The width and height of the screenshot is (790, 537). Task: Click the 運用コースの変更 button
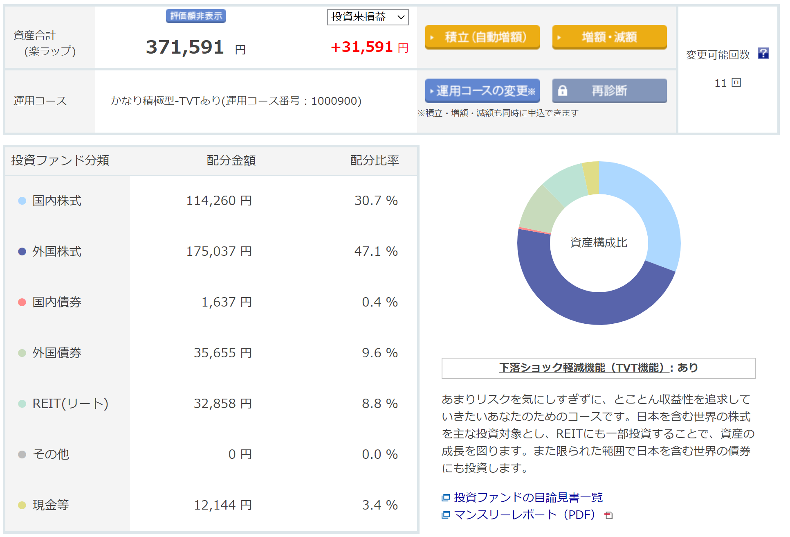pos(482,90)
